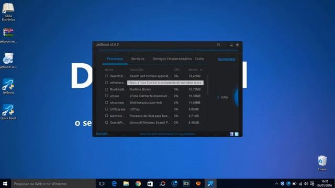Open the volume control in system tray
335x188 pixels.
tap(306, 183)
